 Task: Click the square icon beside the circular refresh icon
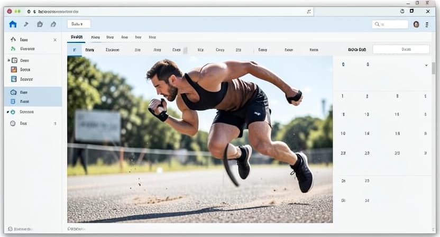coord(411,11)
